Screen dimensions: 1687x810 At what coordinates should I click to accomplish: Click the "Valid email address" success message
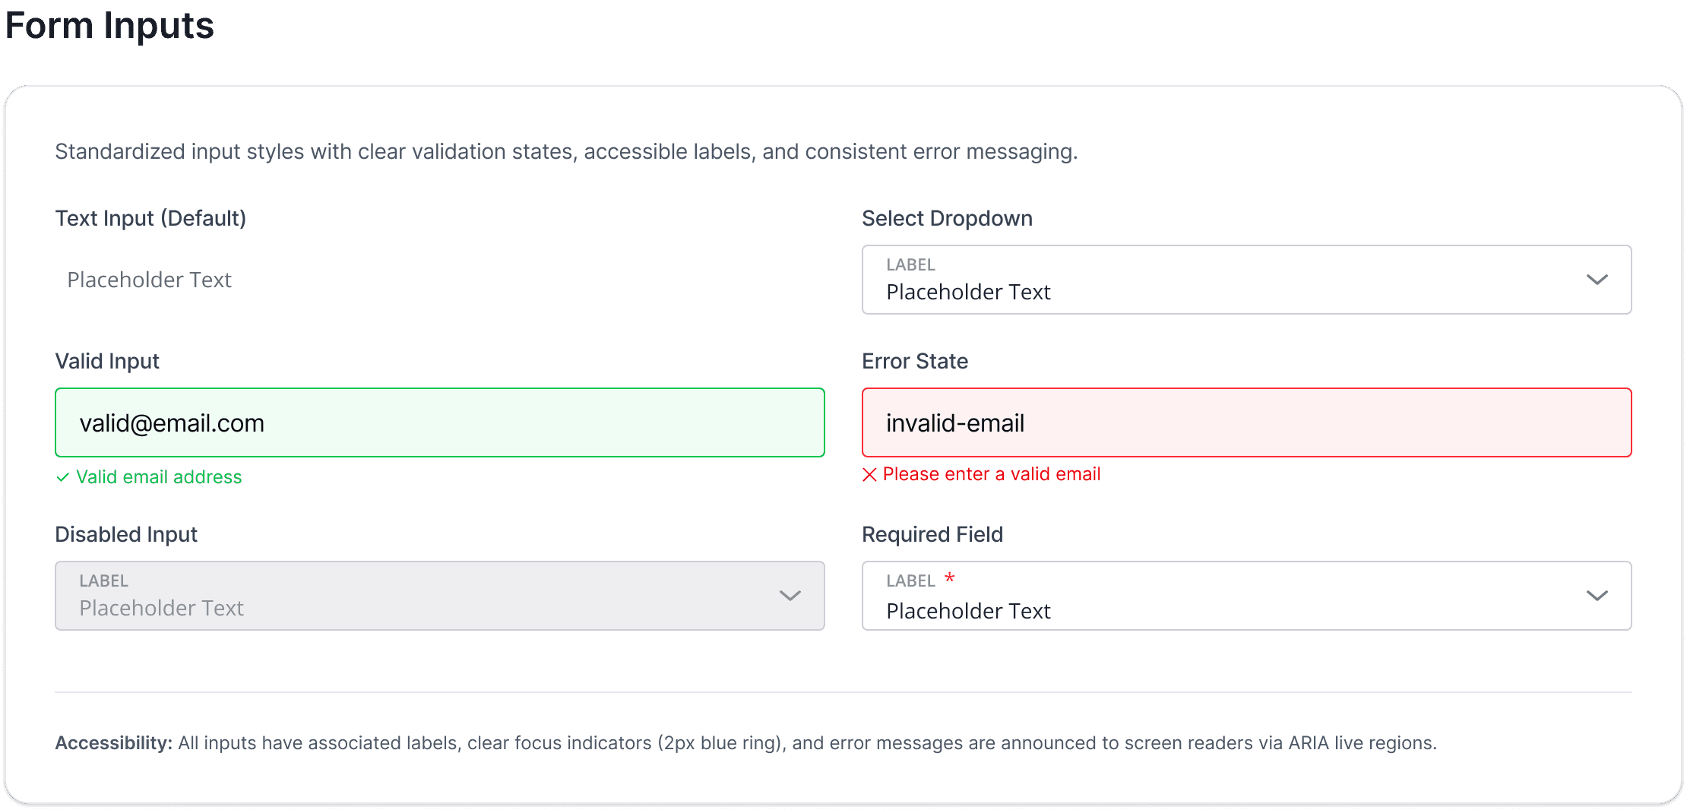[159, 477]
